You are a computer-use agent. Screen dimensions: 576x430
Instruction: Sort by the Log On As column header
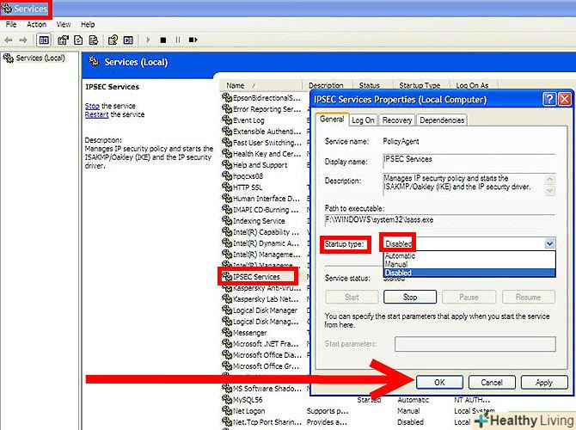[474, 85]
